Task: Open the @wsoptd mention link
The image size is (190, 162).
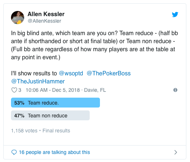Action: coord(71,73)
